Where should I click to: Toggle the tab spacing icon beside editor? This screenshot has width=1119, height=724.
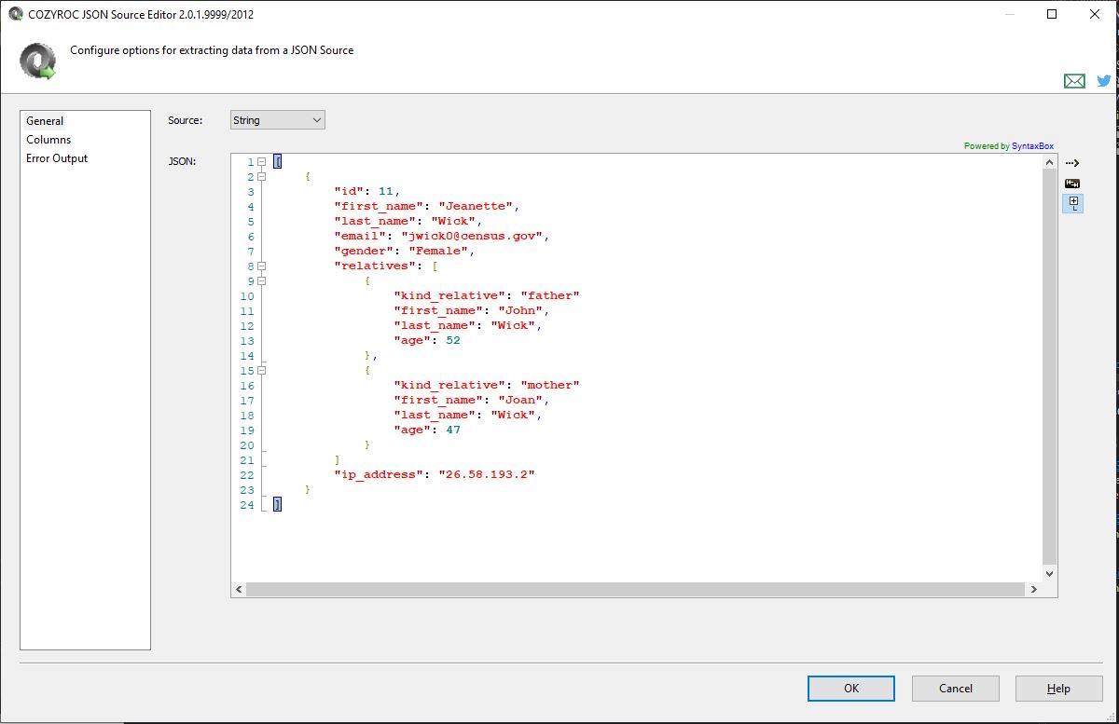pos(1072,184)
